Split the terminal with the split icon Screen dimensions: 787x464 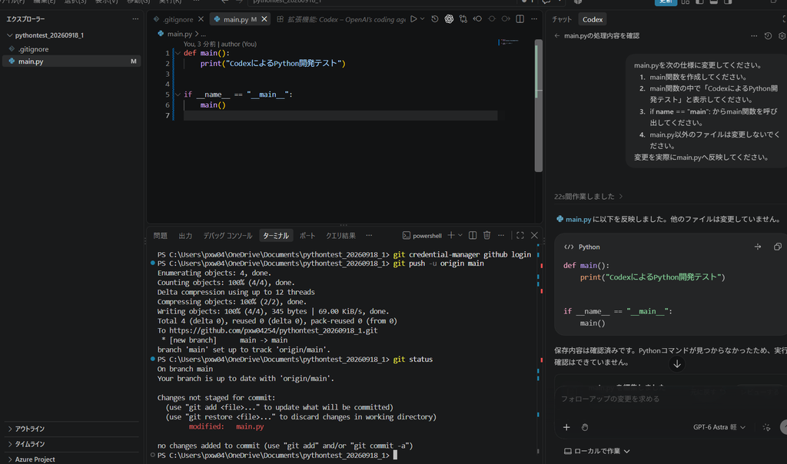click(x=473, y=235)
